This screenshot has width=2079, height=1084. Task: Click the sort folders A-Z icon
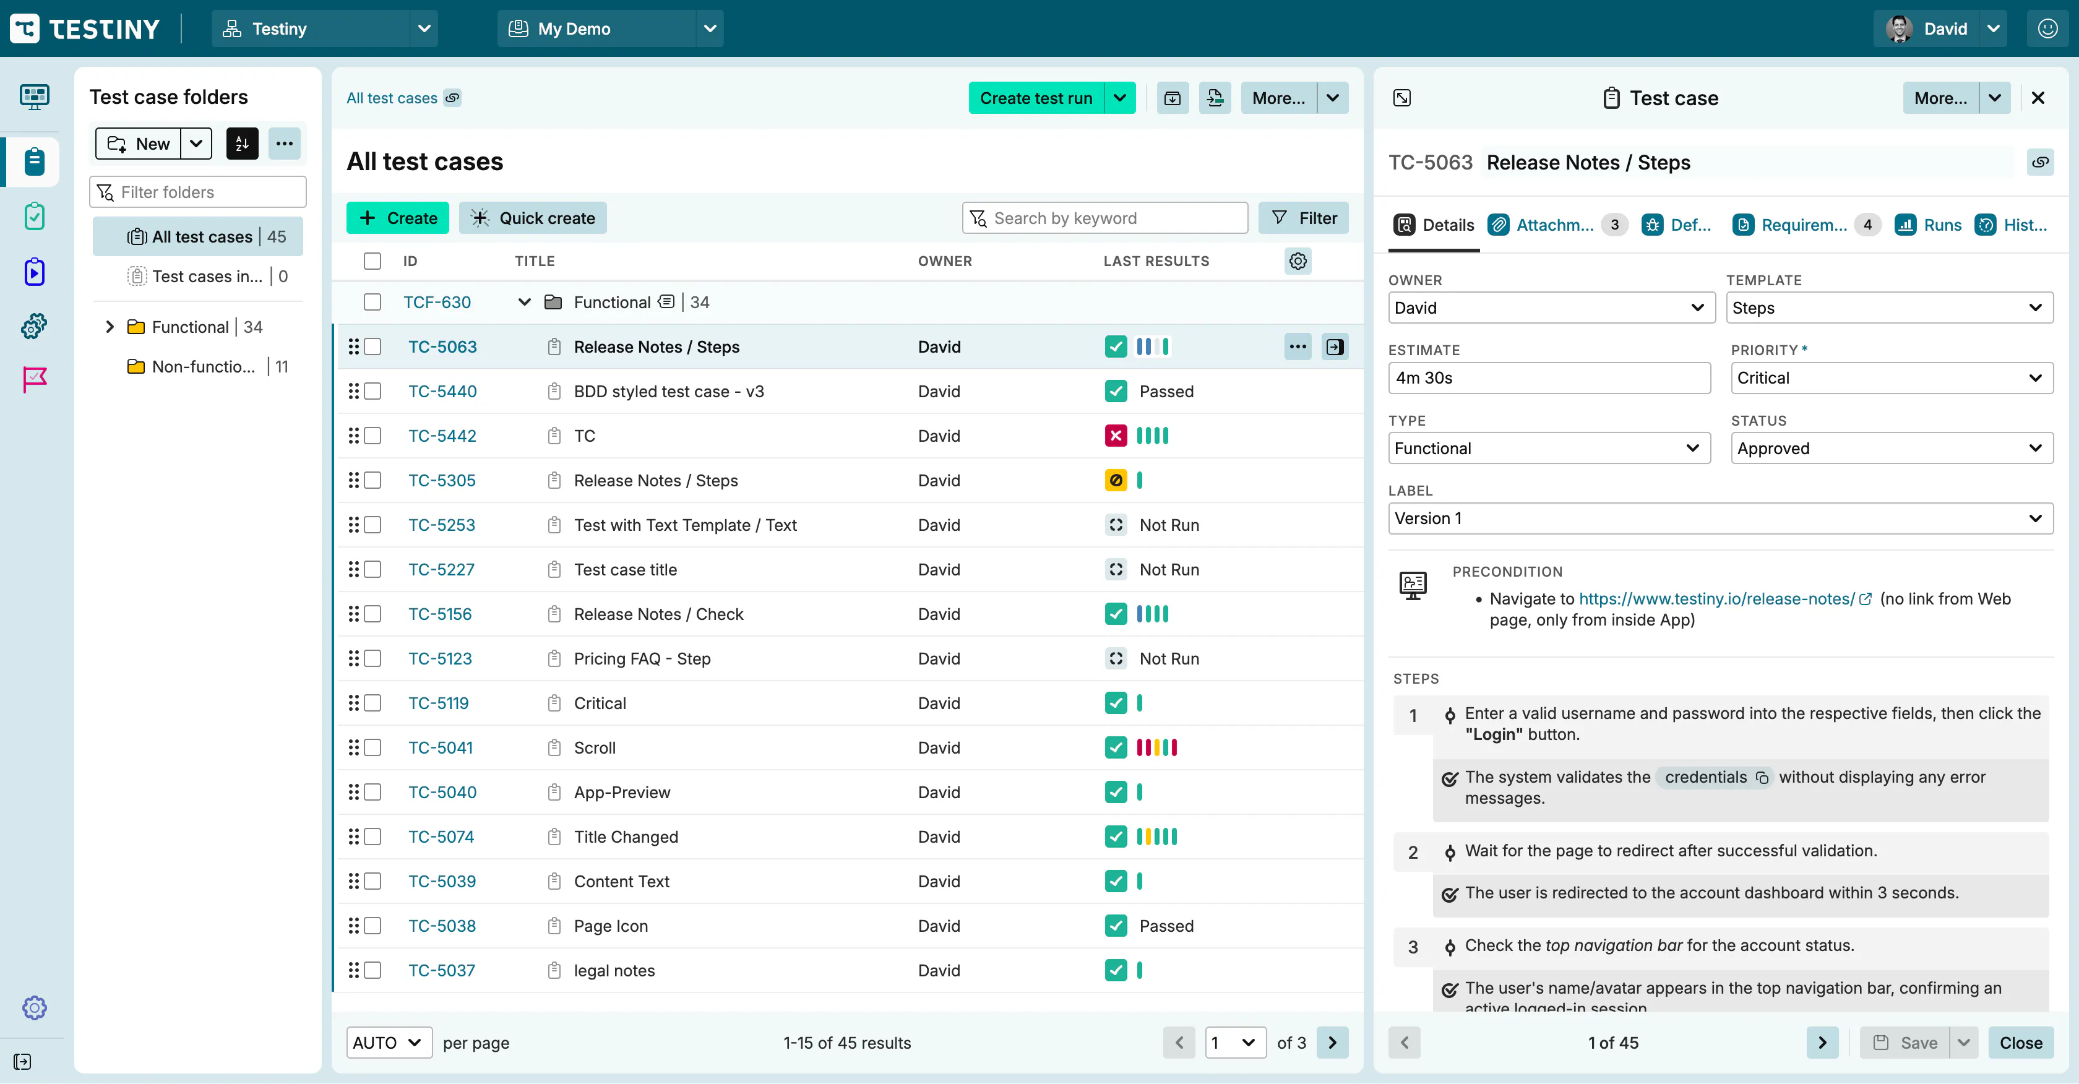(x=242, y=144)
